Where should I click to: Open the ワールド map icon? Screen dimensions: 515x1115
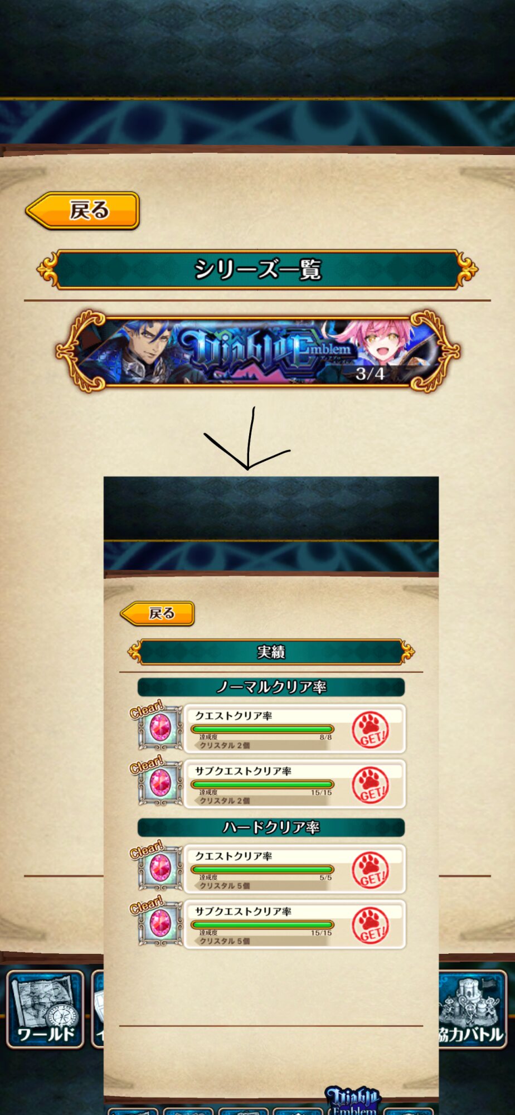(45, 1009)
